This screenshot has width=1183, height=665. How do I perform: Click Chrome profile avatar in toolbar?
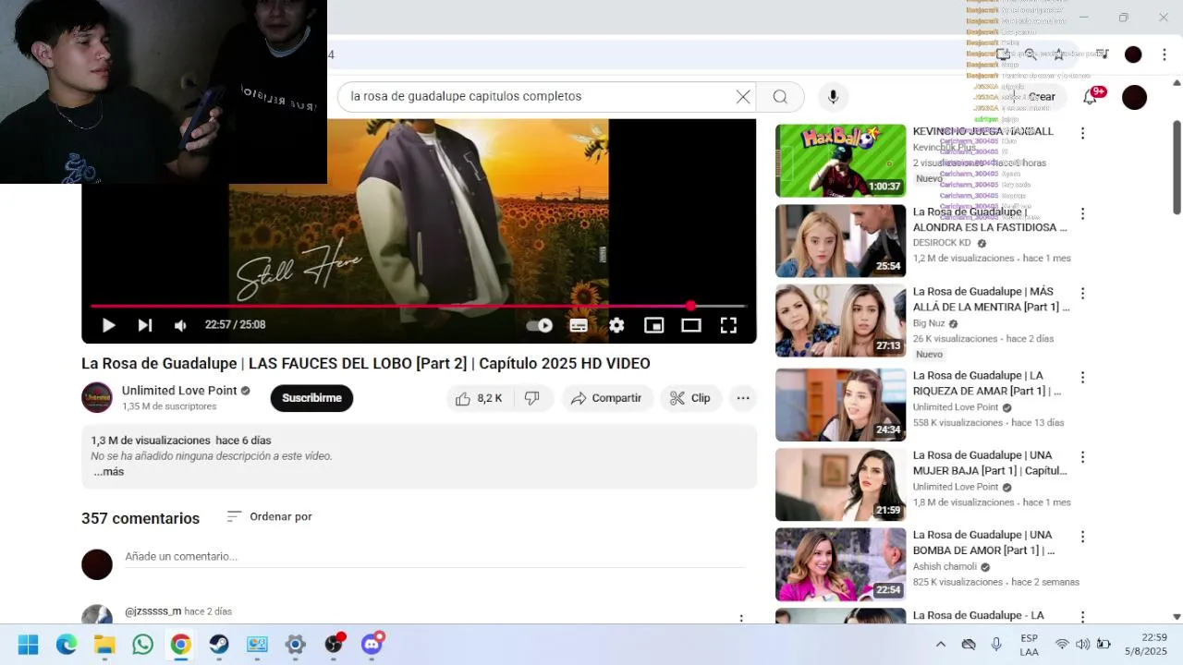1133,54
